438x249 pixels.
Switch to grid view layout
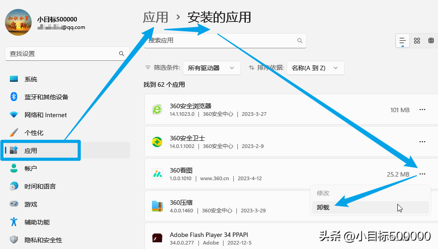(417, 41)
